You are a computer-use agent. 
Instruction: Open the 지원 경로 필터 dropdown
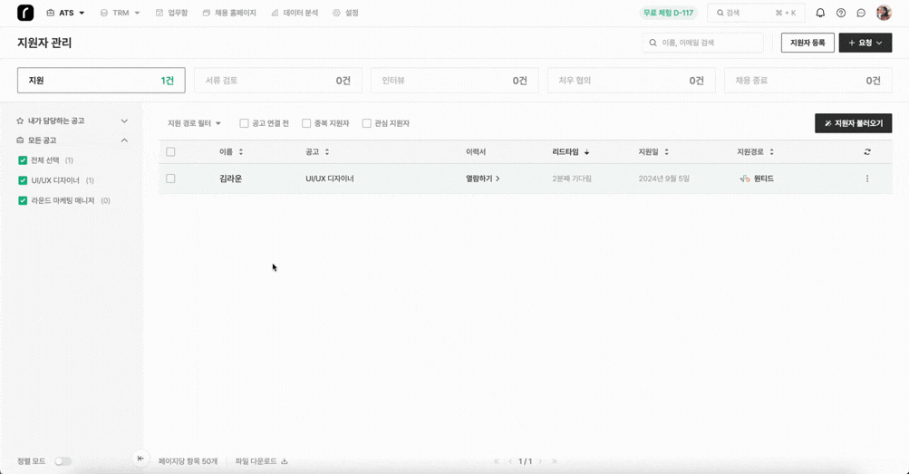click(x=194, y=123)
